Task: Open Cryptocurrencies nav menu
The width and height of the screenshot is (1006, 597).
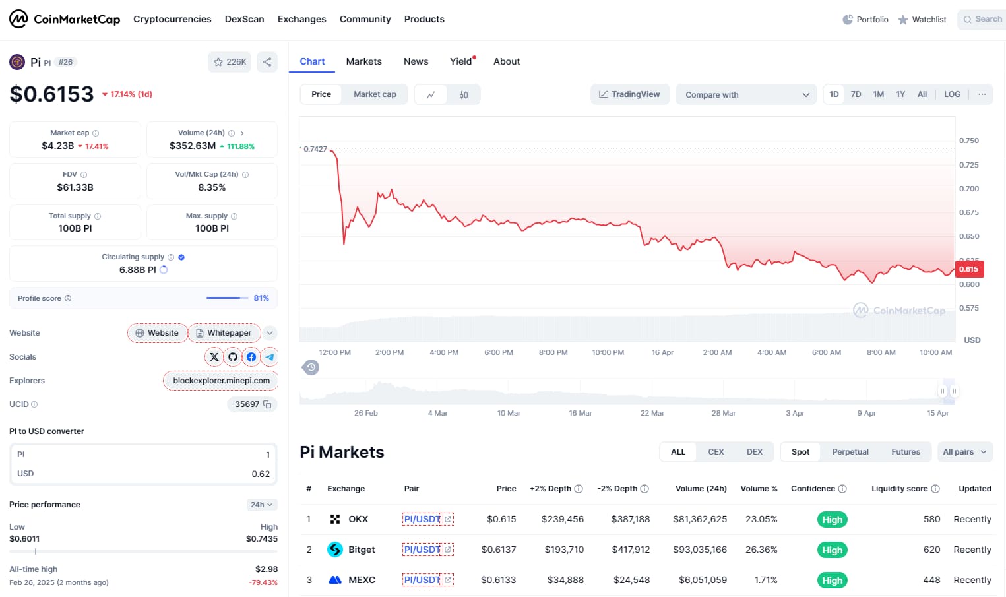Action: coord(172,19)
